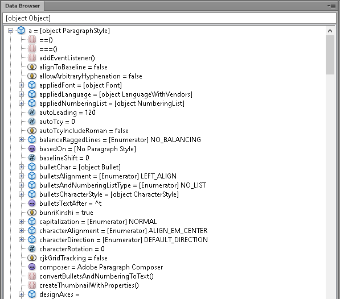This screenshot has height=299, width=340.
Task: Click the cube icon beside bulletsAlignment
Action: (x=32, y=176)
